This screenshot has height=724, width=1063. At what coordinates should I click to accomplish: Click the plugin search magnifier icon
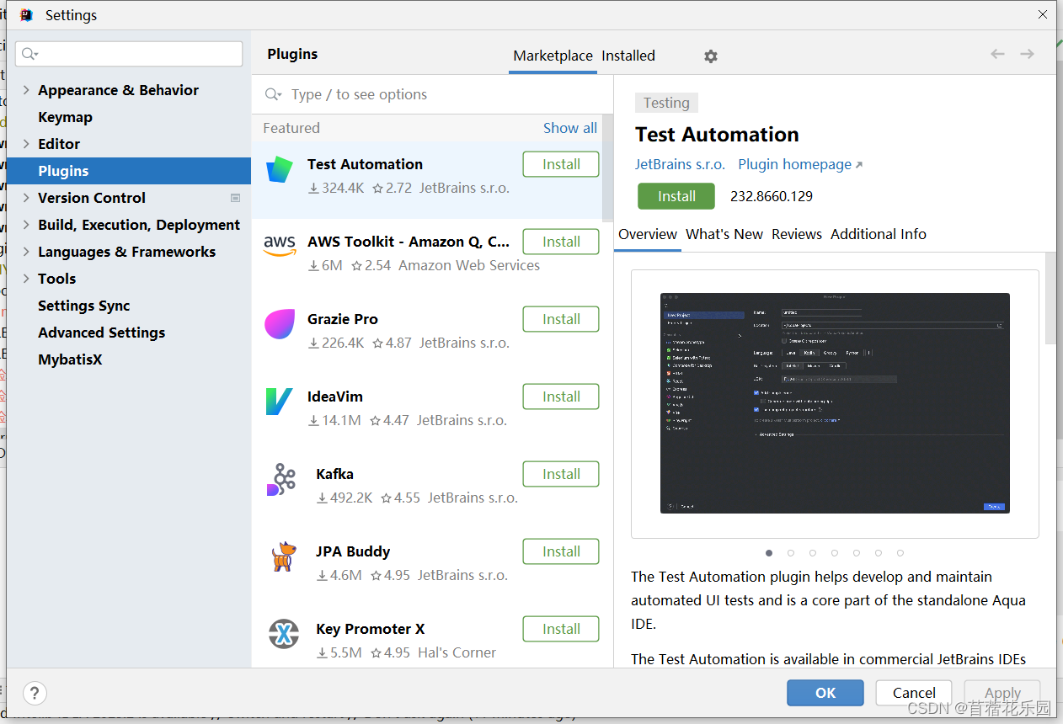[x=273, y=94]
